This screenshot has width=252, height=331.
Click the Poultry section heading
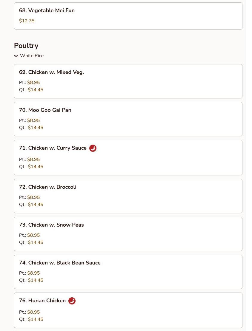(x=26, y=46)
